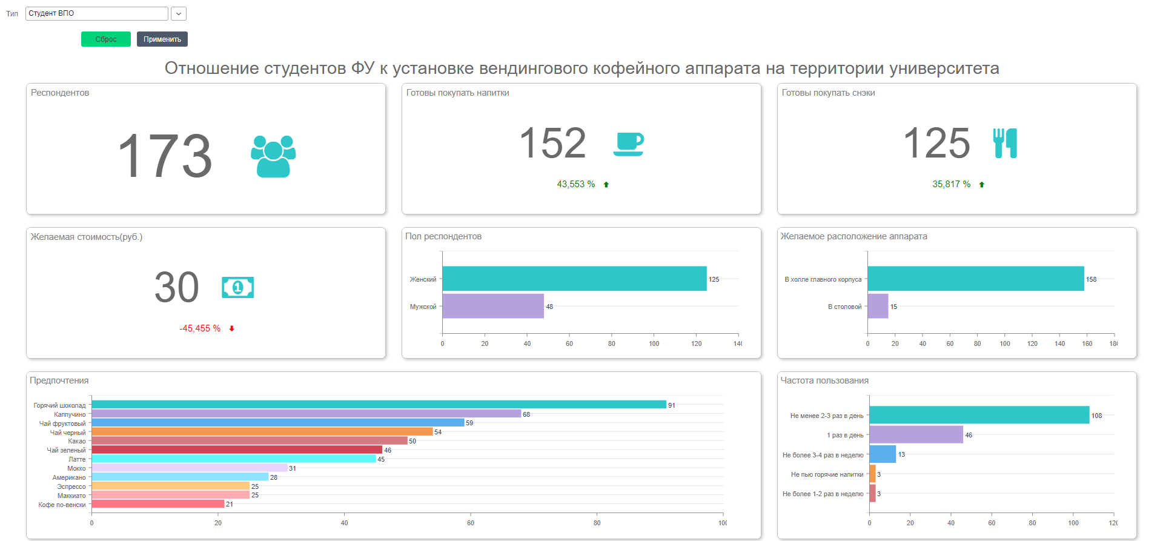Select the Женский bar in gender chart
Screen dimensions: 1163x541
574,279
